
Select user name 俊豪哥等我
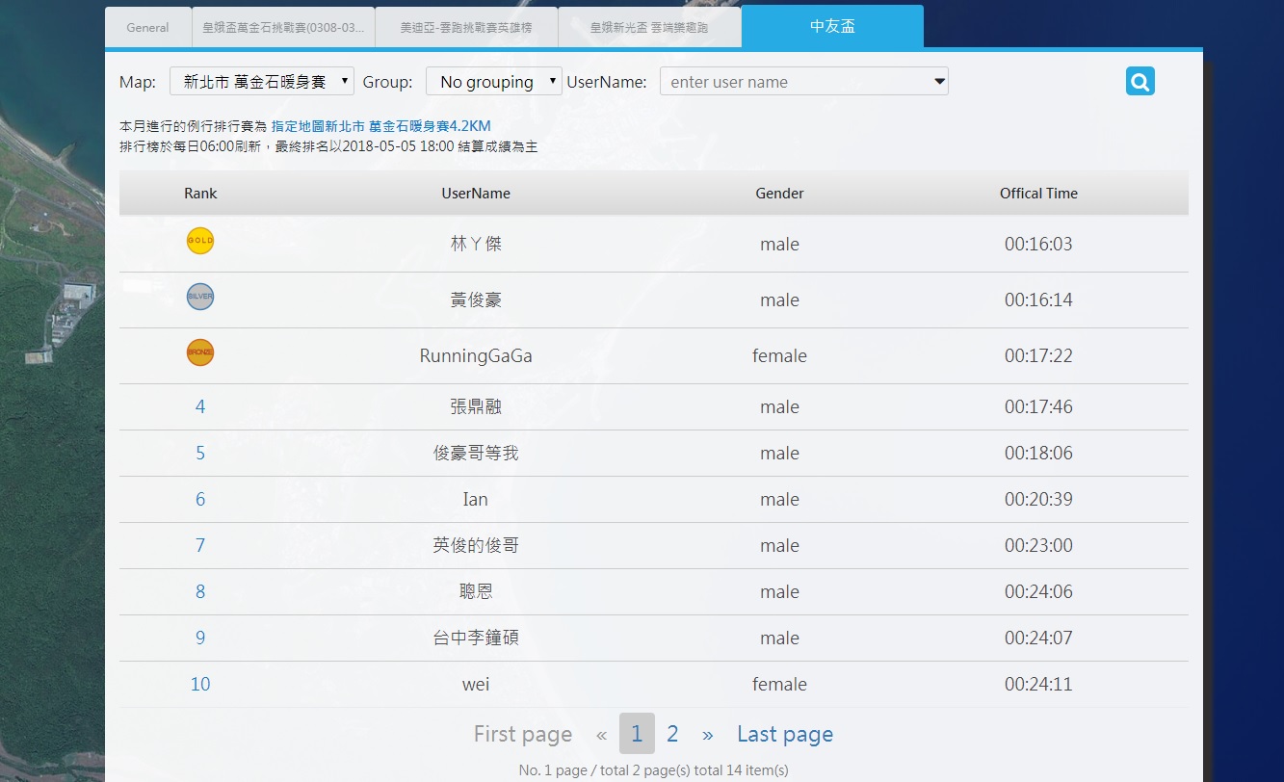(476, 453)
